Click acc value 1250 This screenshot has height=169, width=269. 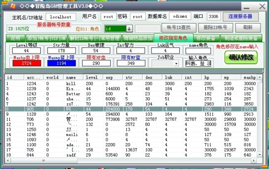click(31, 129)
